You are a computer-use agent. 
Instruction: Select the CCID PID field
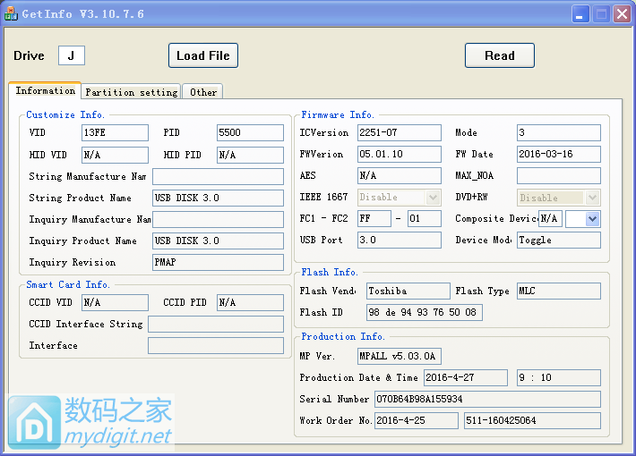(250, 302)
